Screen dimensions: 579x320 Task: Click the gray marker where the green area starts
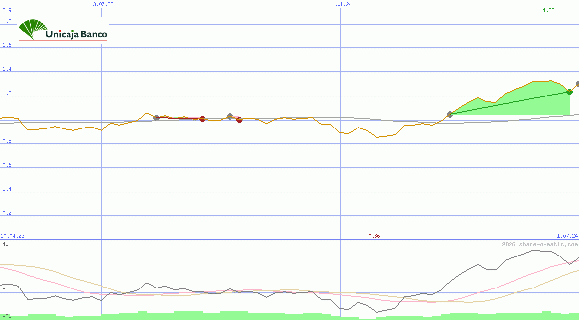point(450,114)
